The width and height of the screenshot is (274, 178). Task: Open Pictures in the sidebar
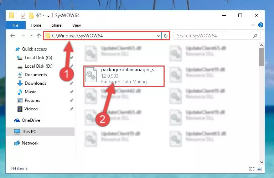click(29, 100)
